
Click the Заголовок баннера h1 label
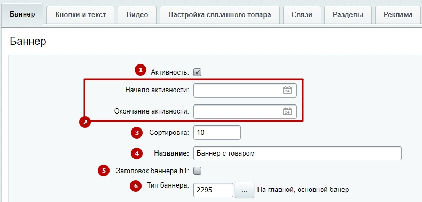153,171
